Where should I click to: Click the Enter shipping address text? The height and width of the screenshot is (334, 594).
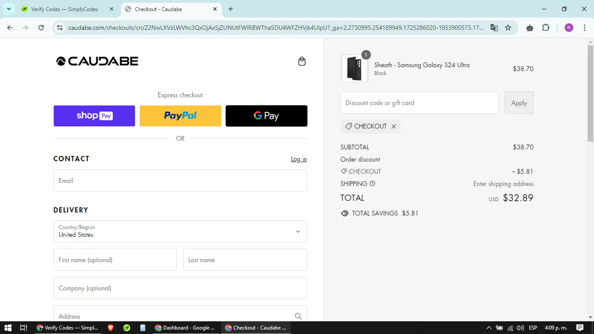coord(503,184)
